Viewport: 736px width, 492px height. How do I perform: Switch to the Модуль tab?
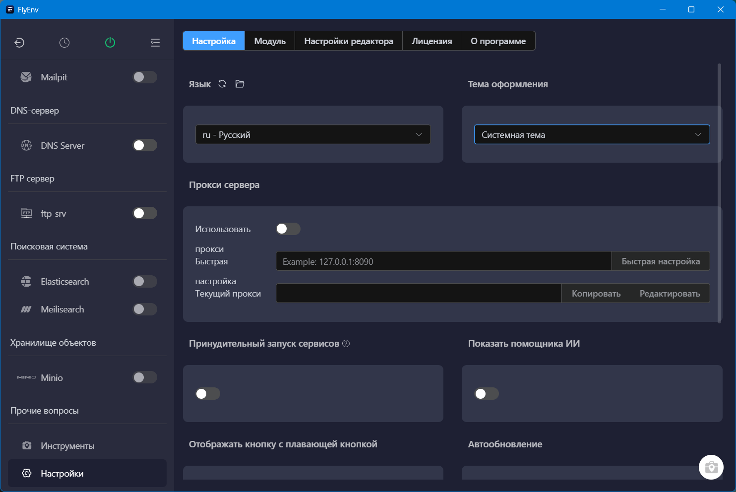click(x=270, y=41)
